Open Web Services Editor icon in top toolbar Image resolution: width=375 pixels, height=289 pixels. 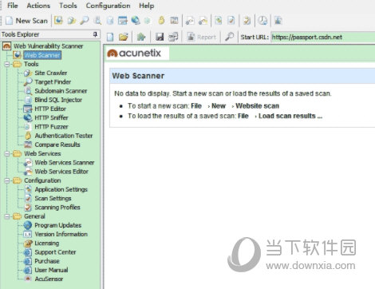pyautogui.click(x=203, y=21)
